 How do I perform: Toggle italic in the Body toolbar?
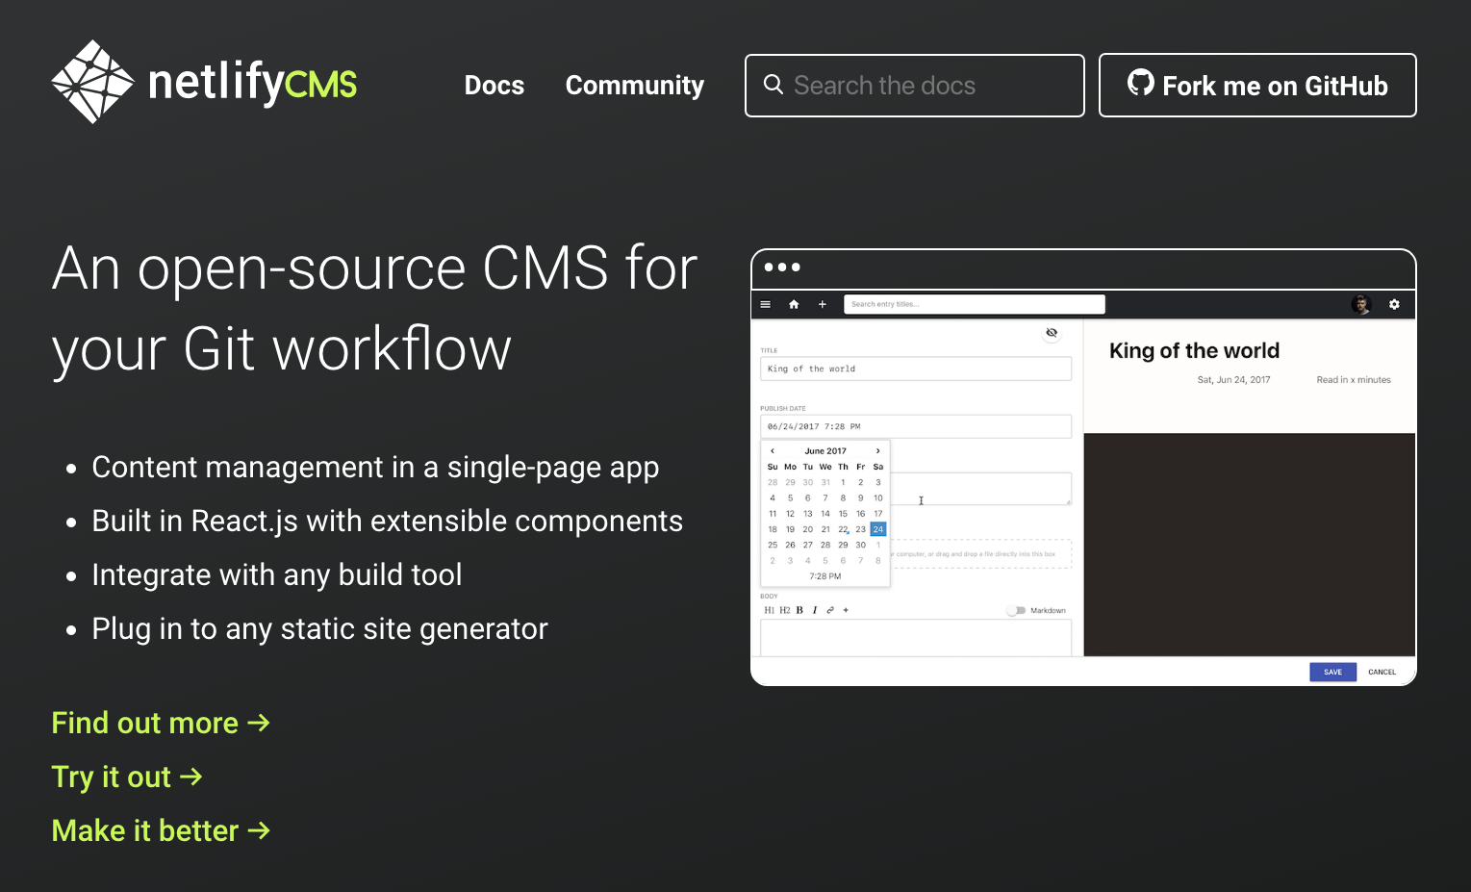pyautogui.click(x=815, y=610)
